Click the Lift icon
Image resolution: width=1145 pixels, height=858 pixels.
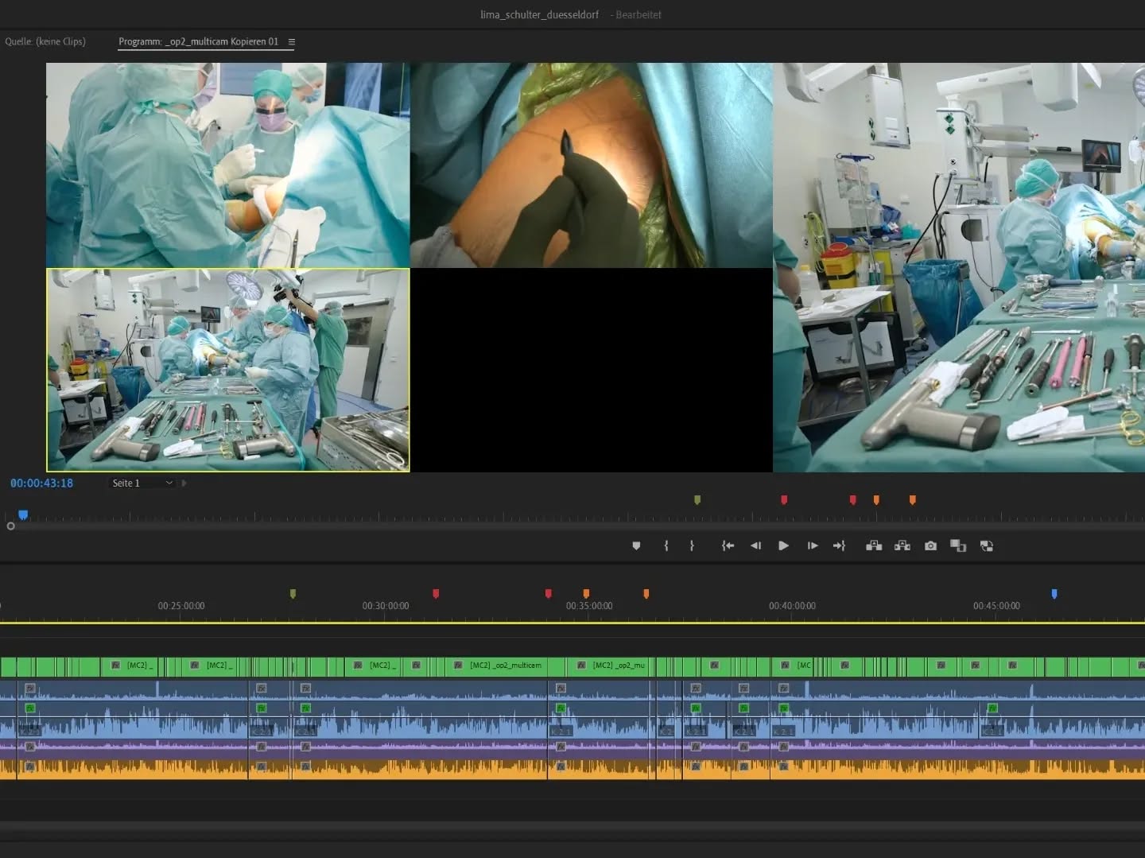tap(874, 545)
